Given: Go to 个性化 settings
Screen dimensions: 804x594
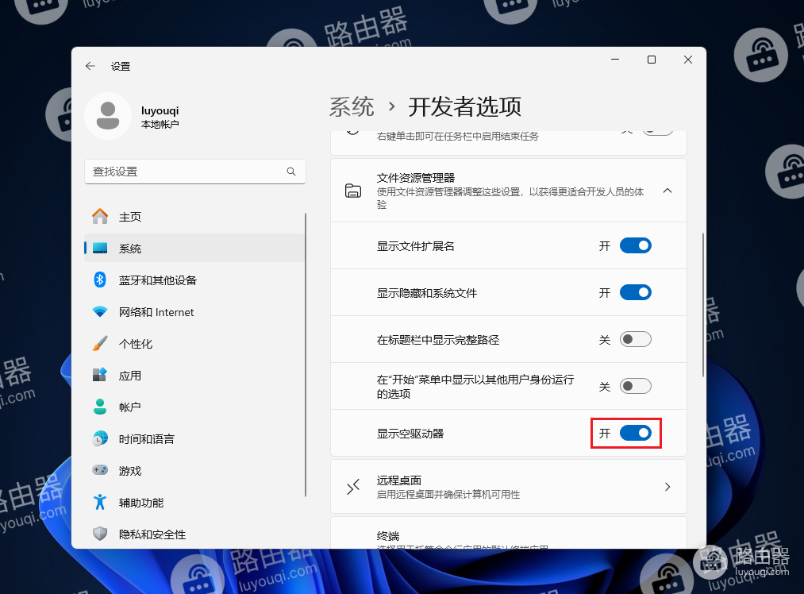Looking at the screenshot, I should coord(194,344).
